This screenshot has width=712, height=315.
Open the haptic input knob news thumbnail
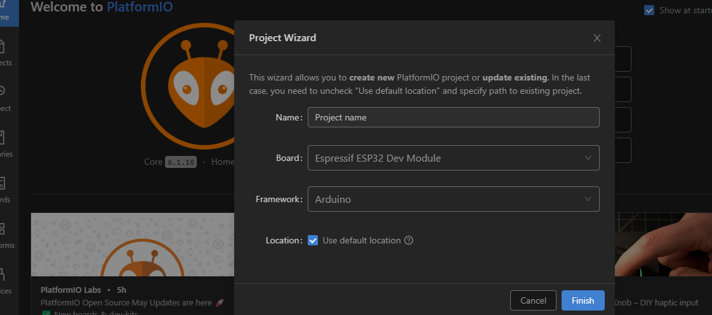pos(663,245)
